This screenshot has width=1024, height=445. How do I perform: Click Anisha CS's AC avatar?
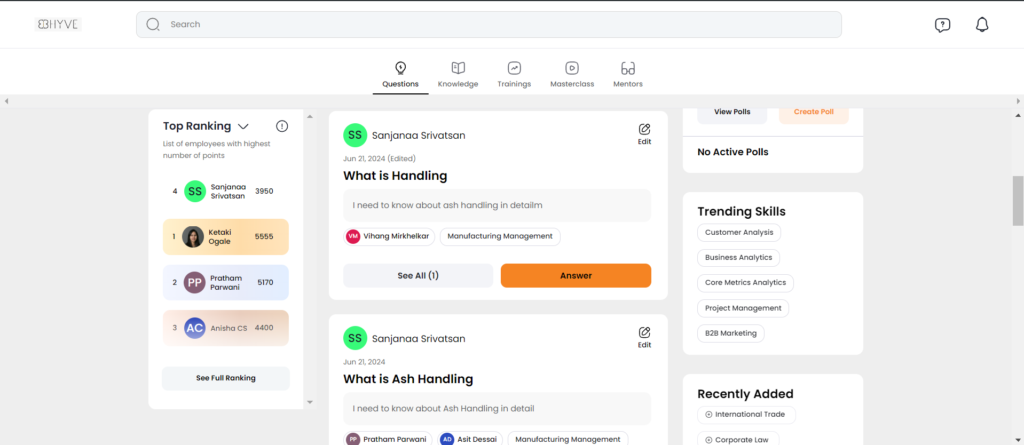tap(195, 328)
